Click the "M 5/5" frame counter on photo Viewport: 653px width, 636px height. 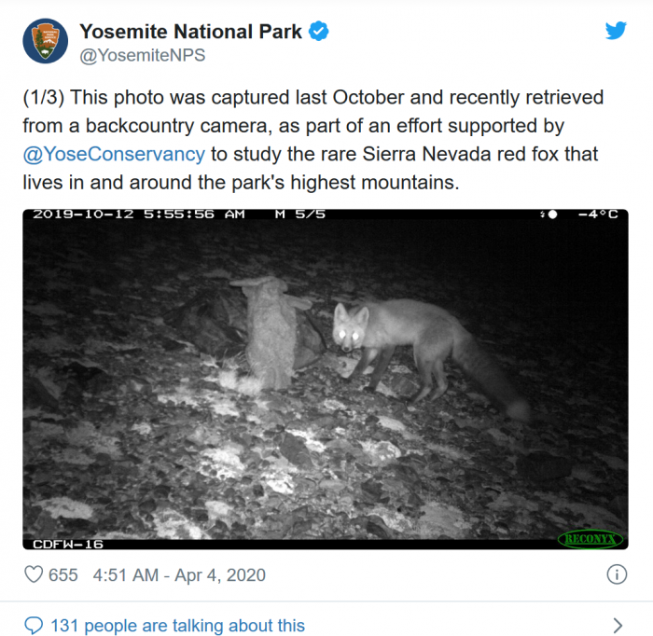[x=299, y=214]
